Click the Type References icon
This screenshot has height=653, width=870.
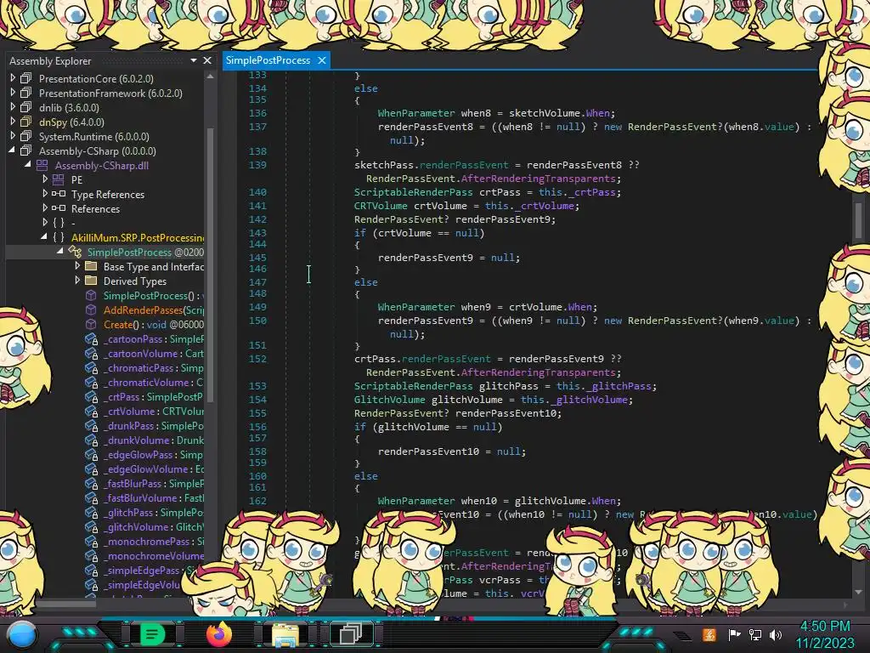59,194
